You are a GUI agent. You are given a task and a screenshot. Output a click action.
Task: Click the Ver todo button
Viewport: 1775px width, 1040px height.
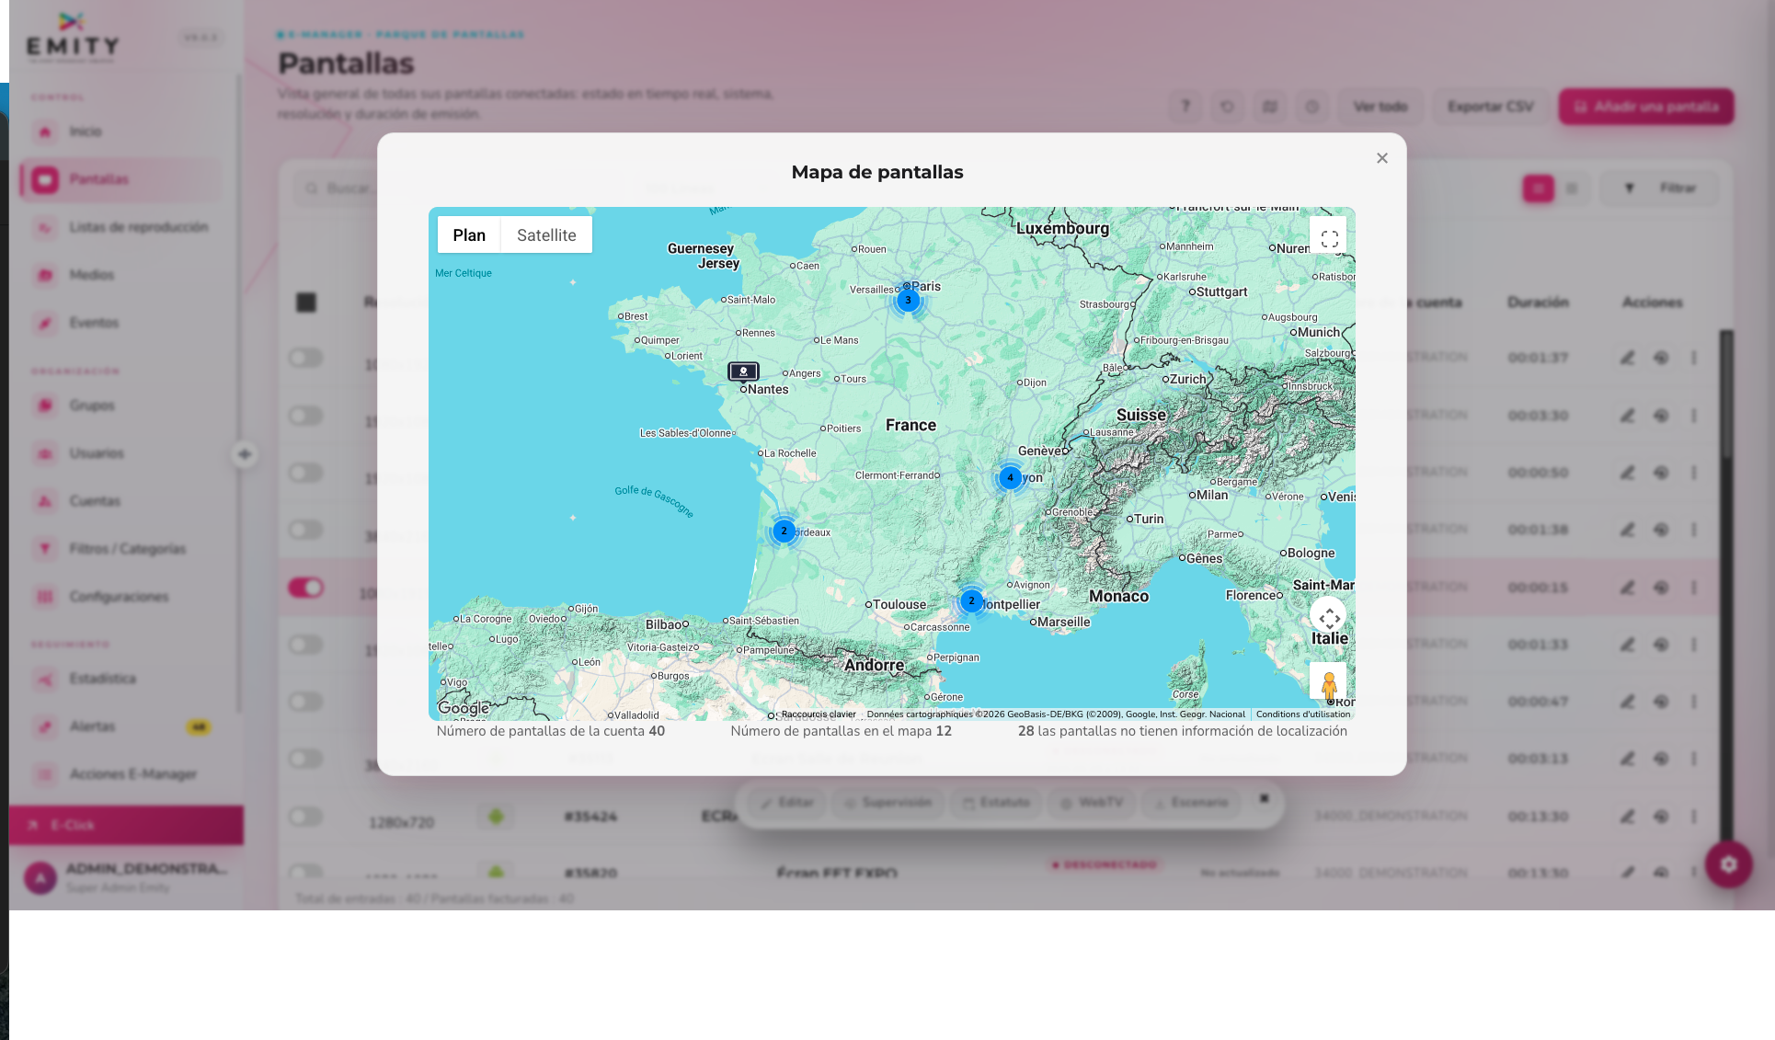click(x=1380, y=107)
